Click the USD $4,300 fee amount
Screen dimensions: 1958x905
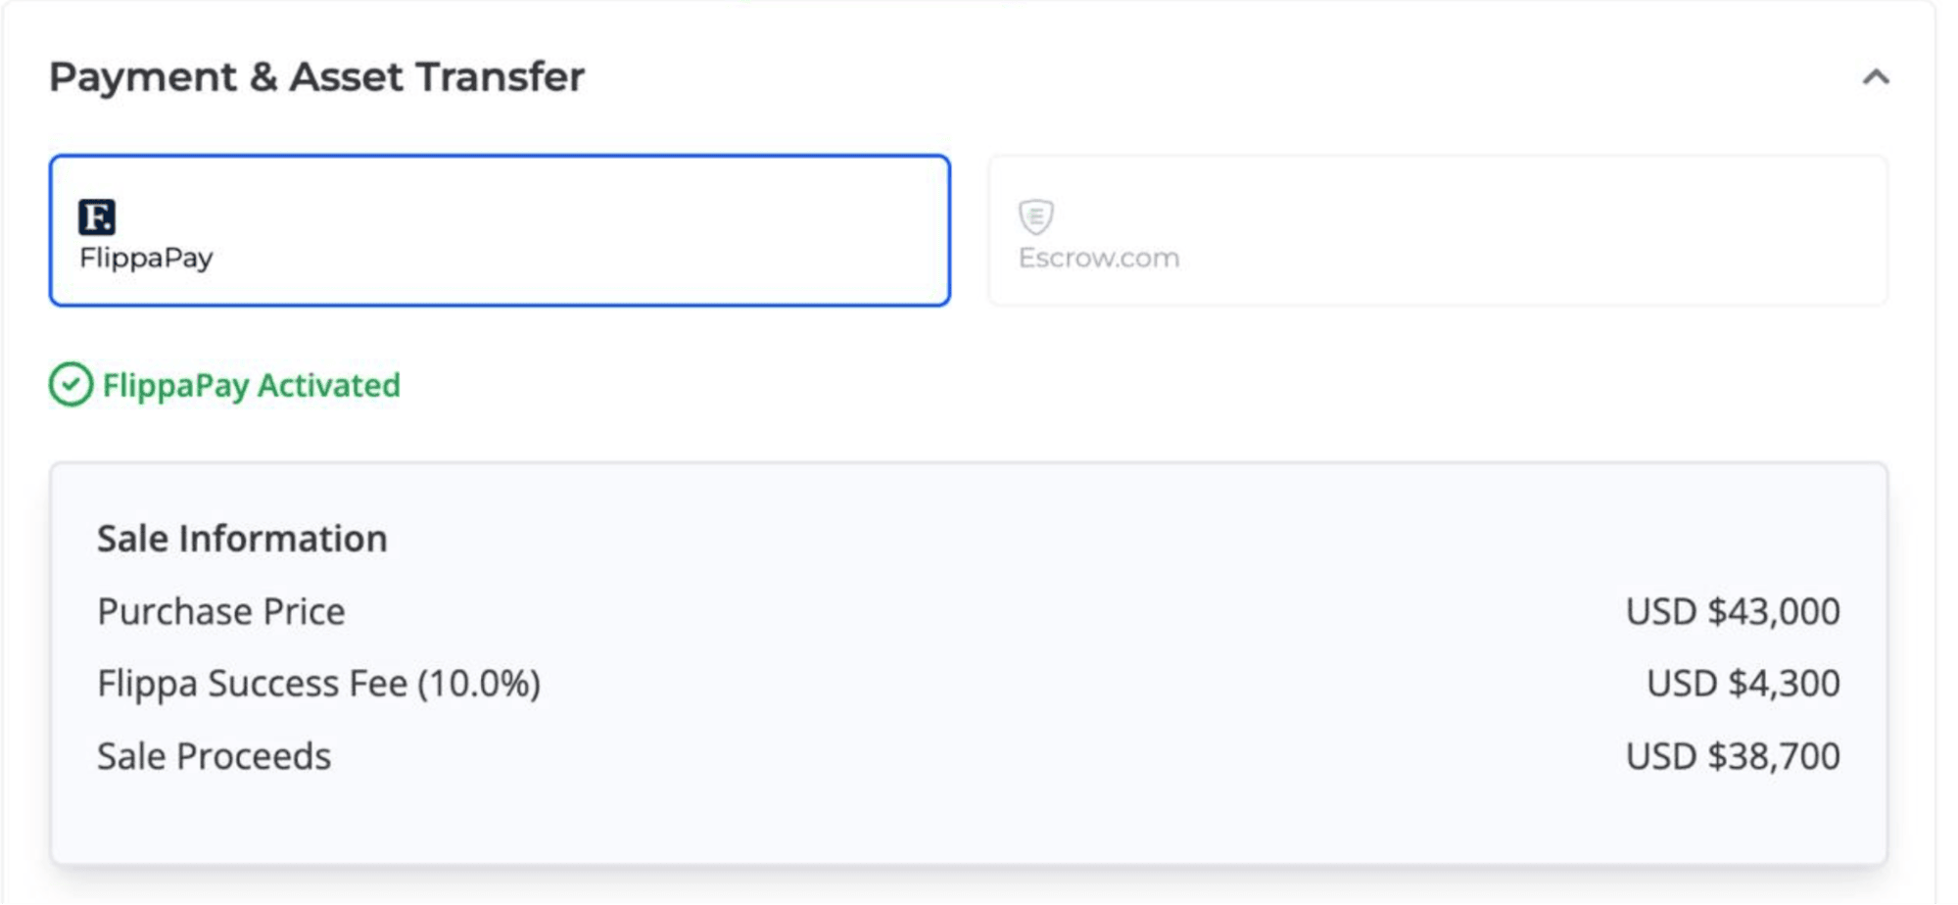click(1743, 684)
